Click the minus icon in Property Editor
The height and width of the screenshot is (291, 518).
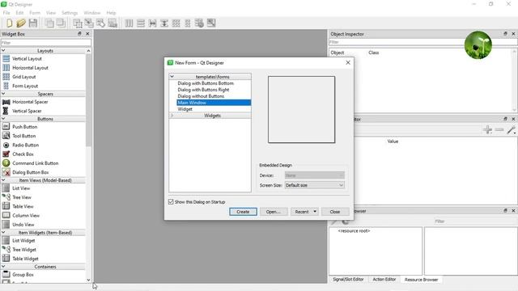tap(499, 129)
